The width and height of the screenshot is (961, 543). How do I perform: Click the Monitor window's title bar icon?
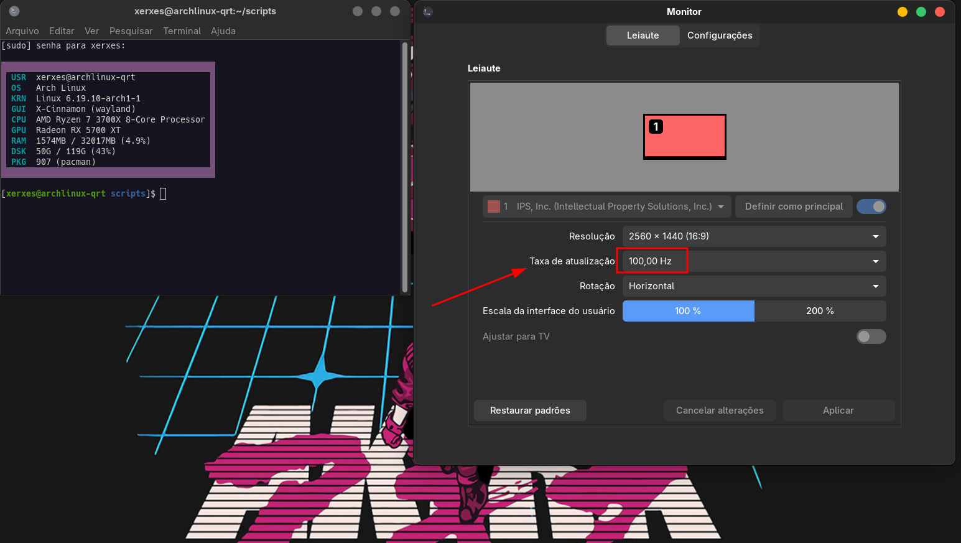[x=428, y=12]
